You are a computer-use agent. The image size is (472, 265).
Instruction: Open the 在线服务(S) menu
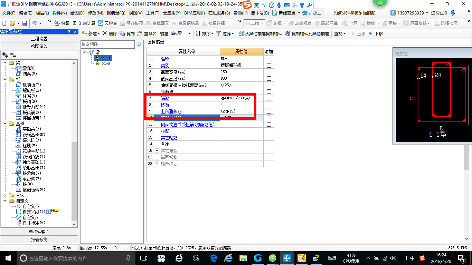tap(219, 13)
